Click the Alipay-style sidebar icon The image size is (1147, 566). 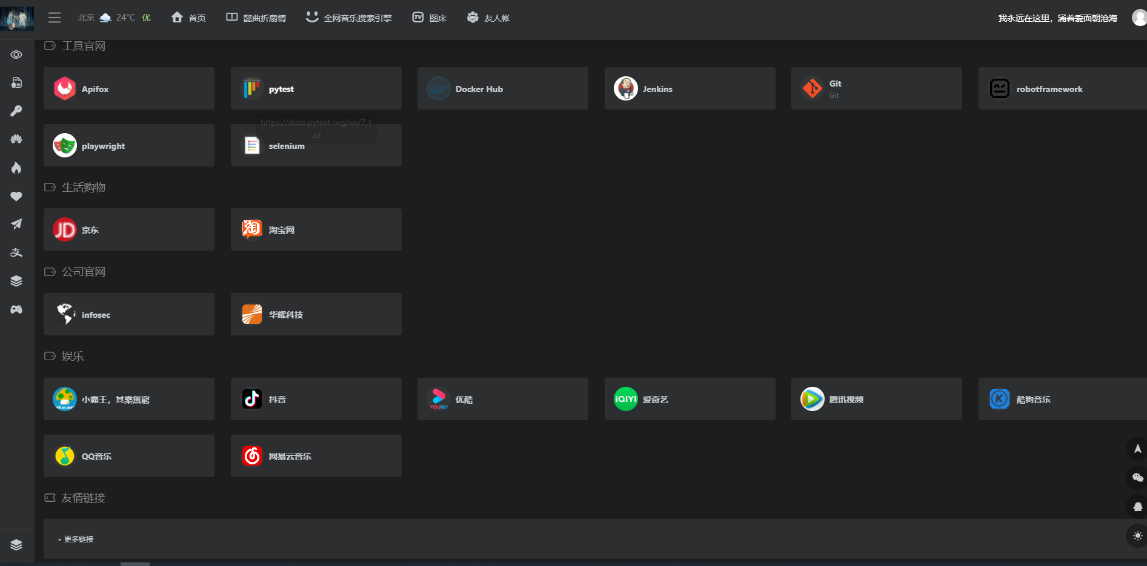16,252
